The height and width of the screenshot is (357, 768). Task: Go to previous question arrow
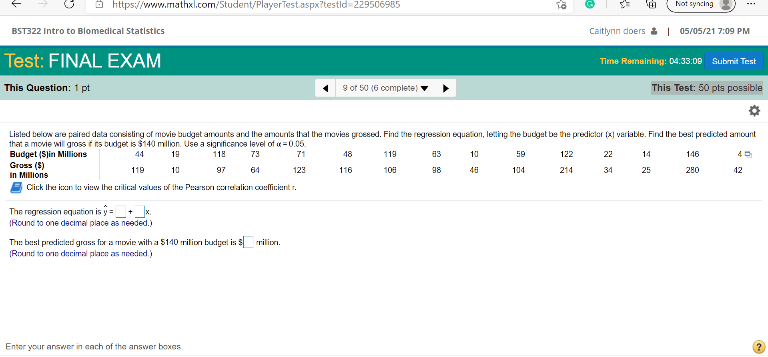pyautogui.click(x=326, y=88)
